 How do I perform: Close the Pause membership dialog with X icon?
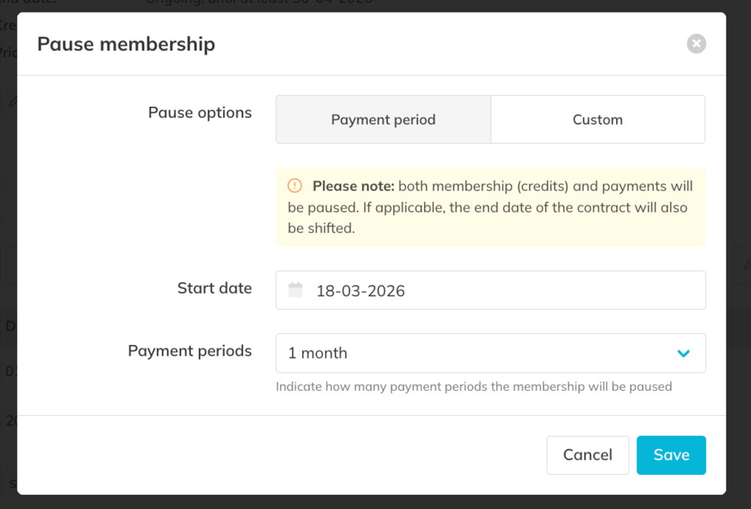696,44
